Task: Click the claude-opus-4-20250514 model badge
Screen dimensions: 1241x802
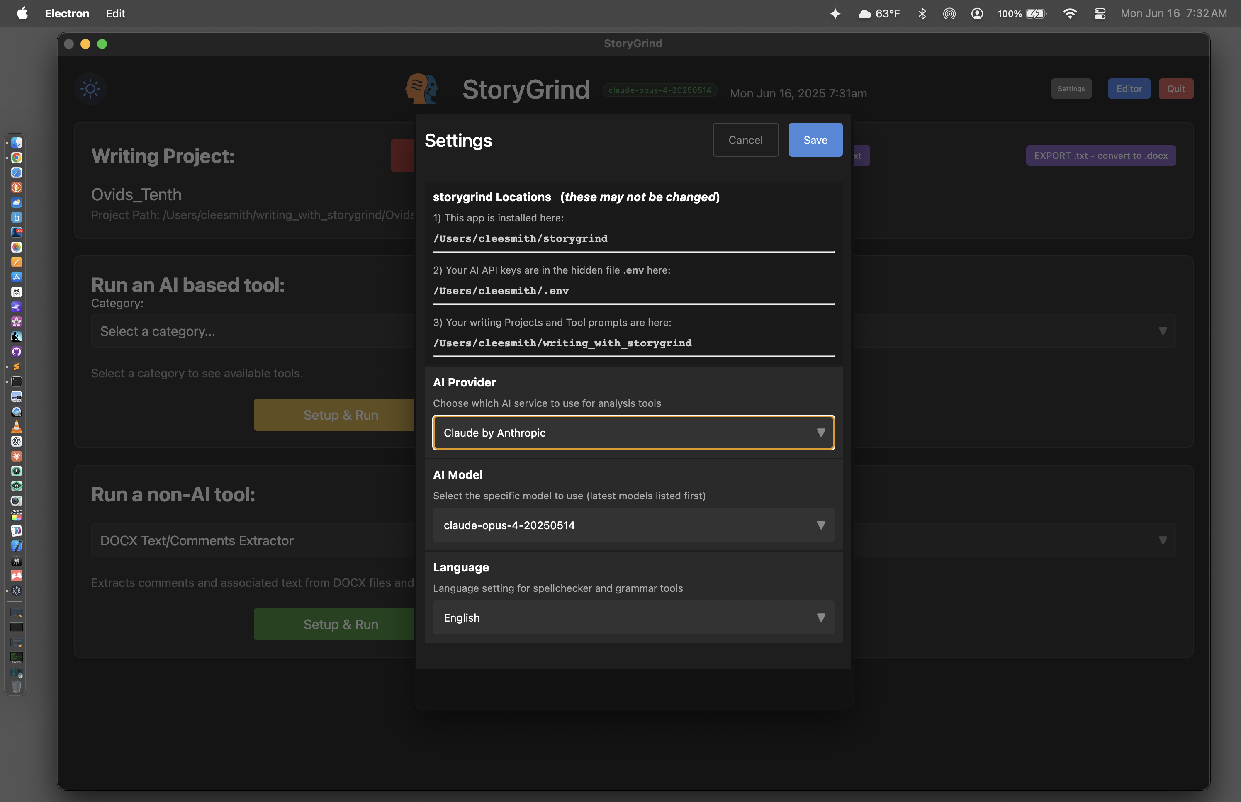Action: 660,90
